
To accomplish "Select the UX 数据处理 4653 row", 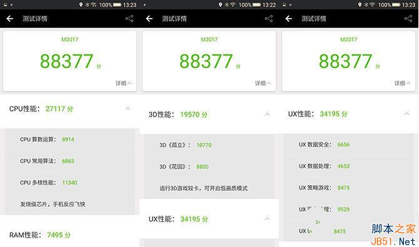I will coord(348,166).
